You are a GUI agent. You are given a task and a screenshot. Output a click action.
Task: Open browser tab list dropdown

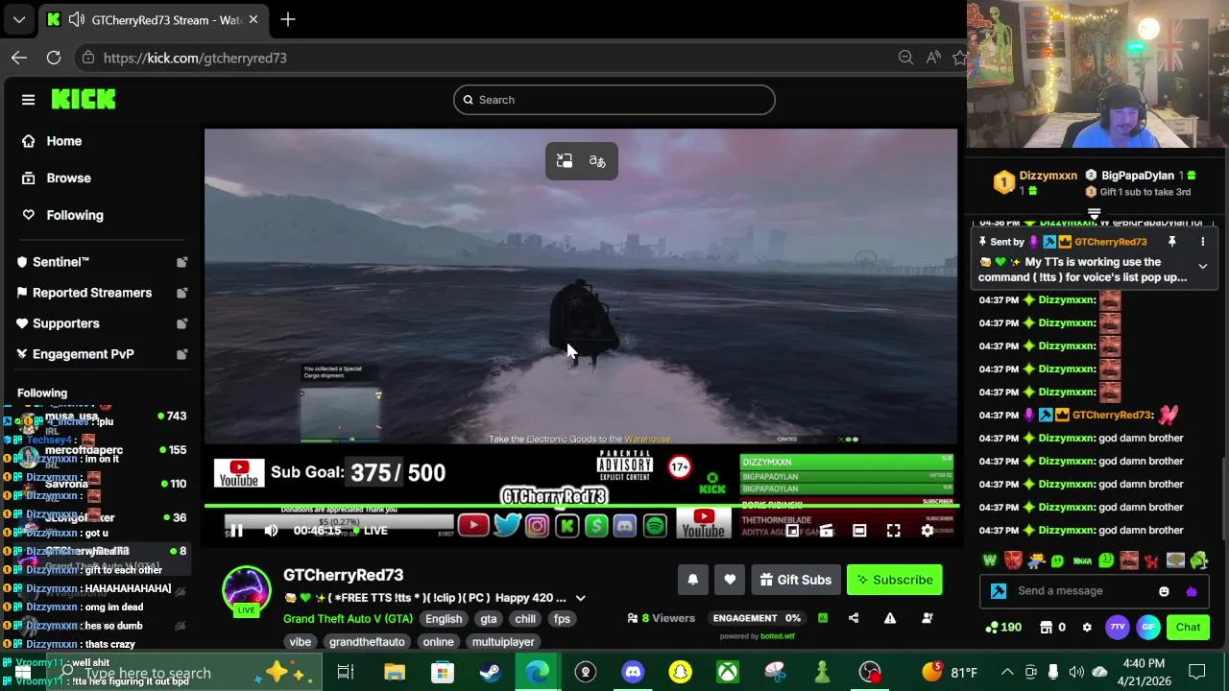coord(19,19)
